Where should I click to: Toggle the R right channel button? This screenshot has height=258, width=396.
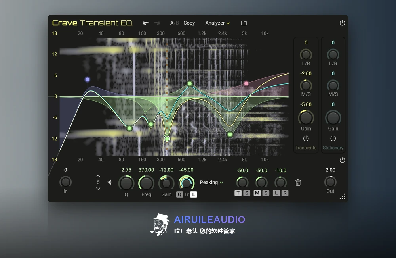point(285,193)
